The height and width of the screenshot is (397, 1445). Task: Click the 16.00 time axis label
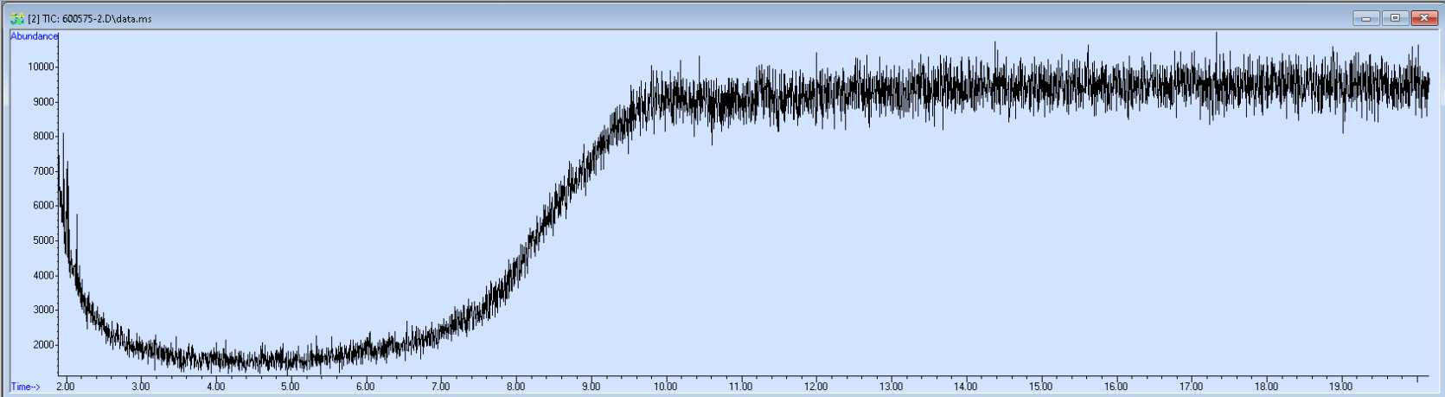click(x=1116, y=387)
